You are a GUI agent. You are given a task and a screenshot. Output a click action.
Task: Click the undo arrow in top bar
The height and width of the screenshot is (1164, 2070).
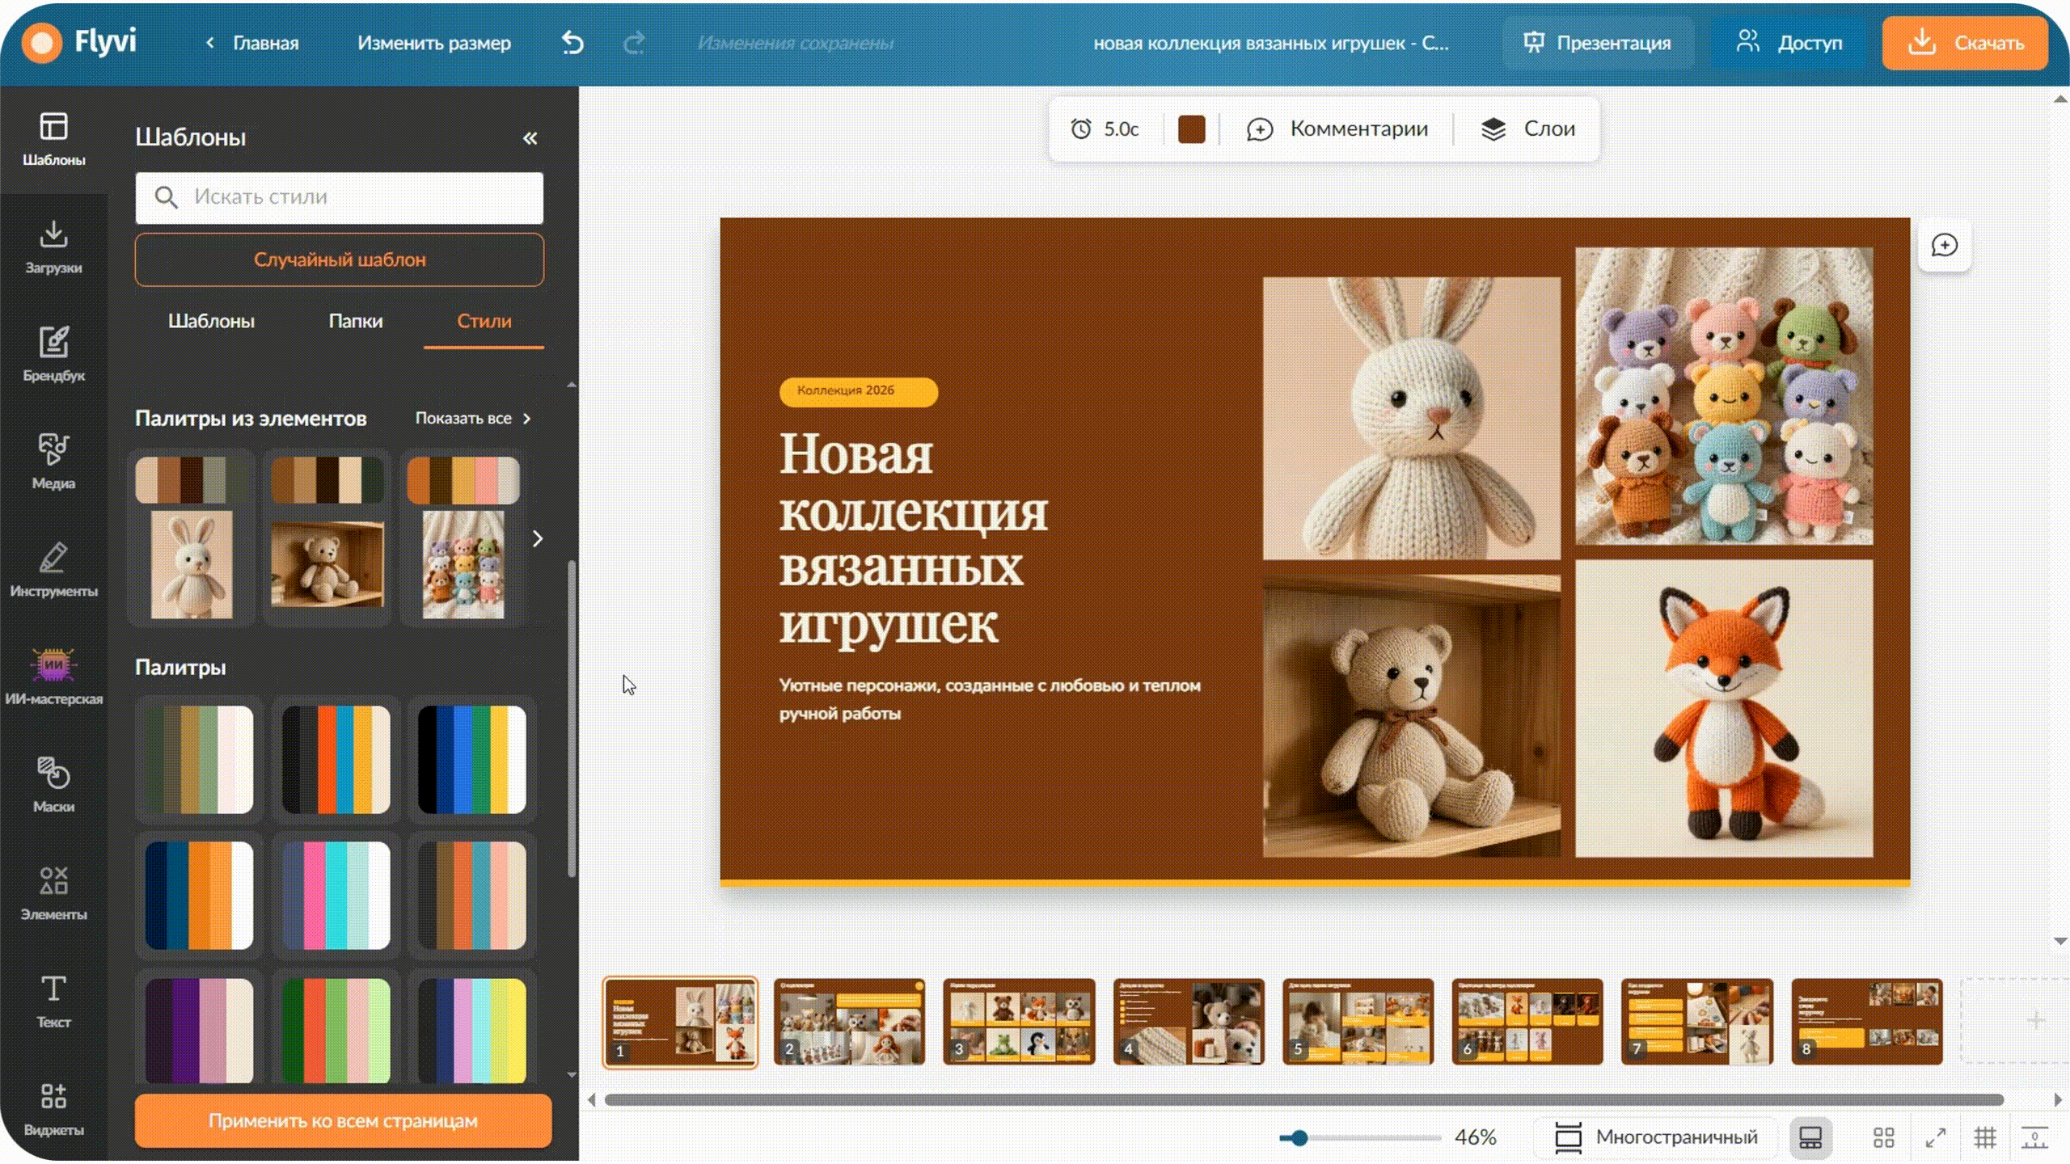point(572,43)
